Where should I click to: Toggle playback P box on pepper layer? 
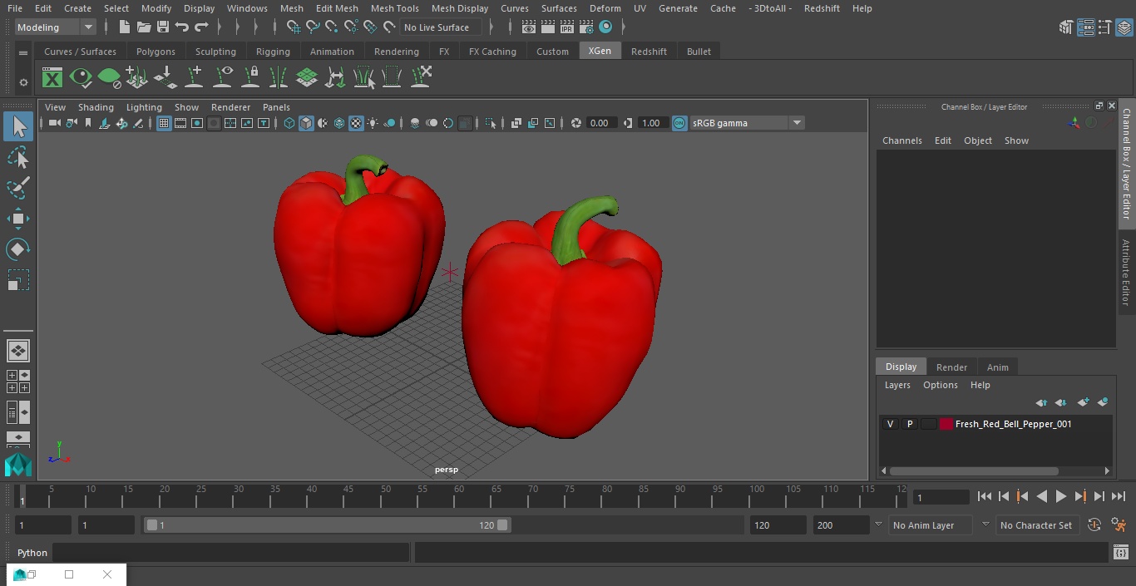[x=910, y=424]
